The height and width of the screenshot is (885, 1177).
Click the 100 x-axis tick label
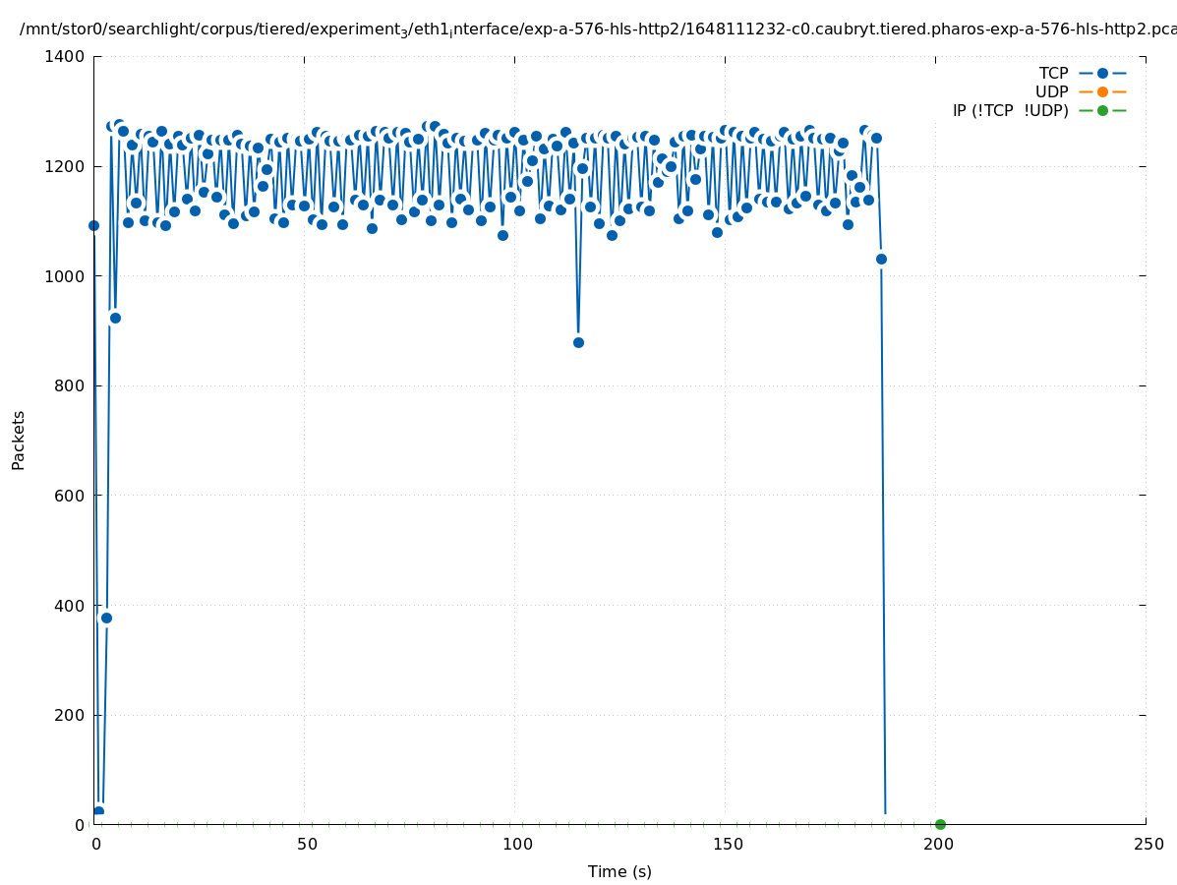pos(517,844)
